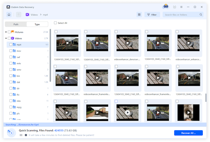Pause the scan
Image resolution: width=210 pixels, height=142 pixels.
[x=21, y=135]
